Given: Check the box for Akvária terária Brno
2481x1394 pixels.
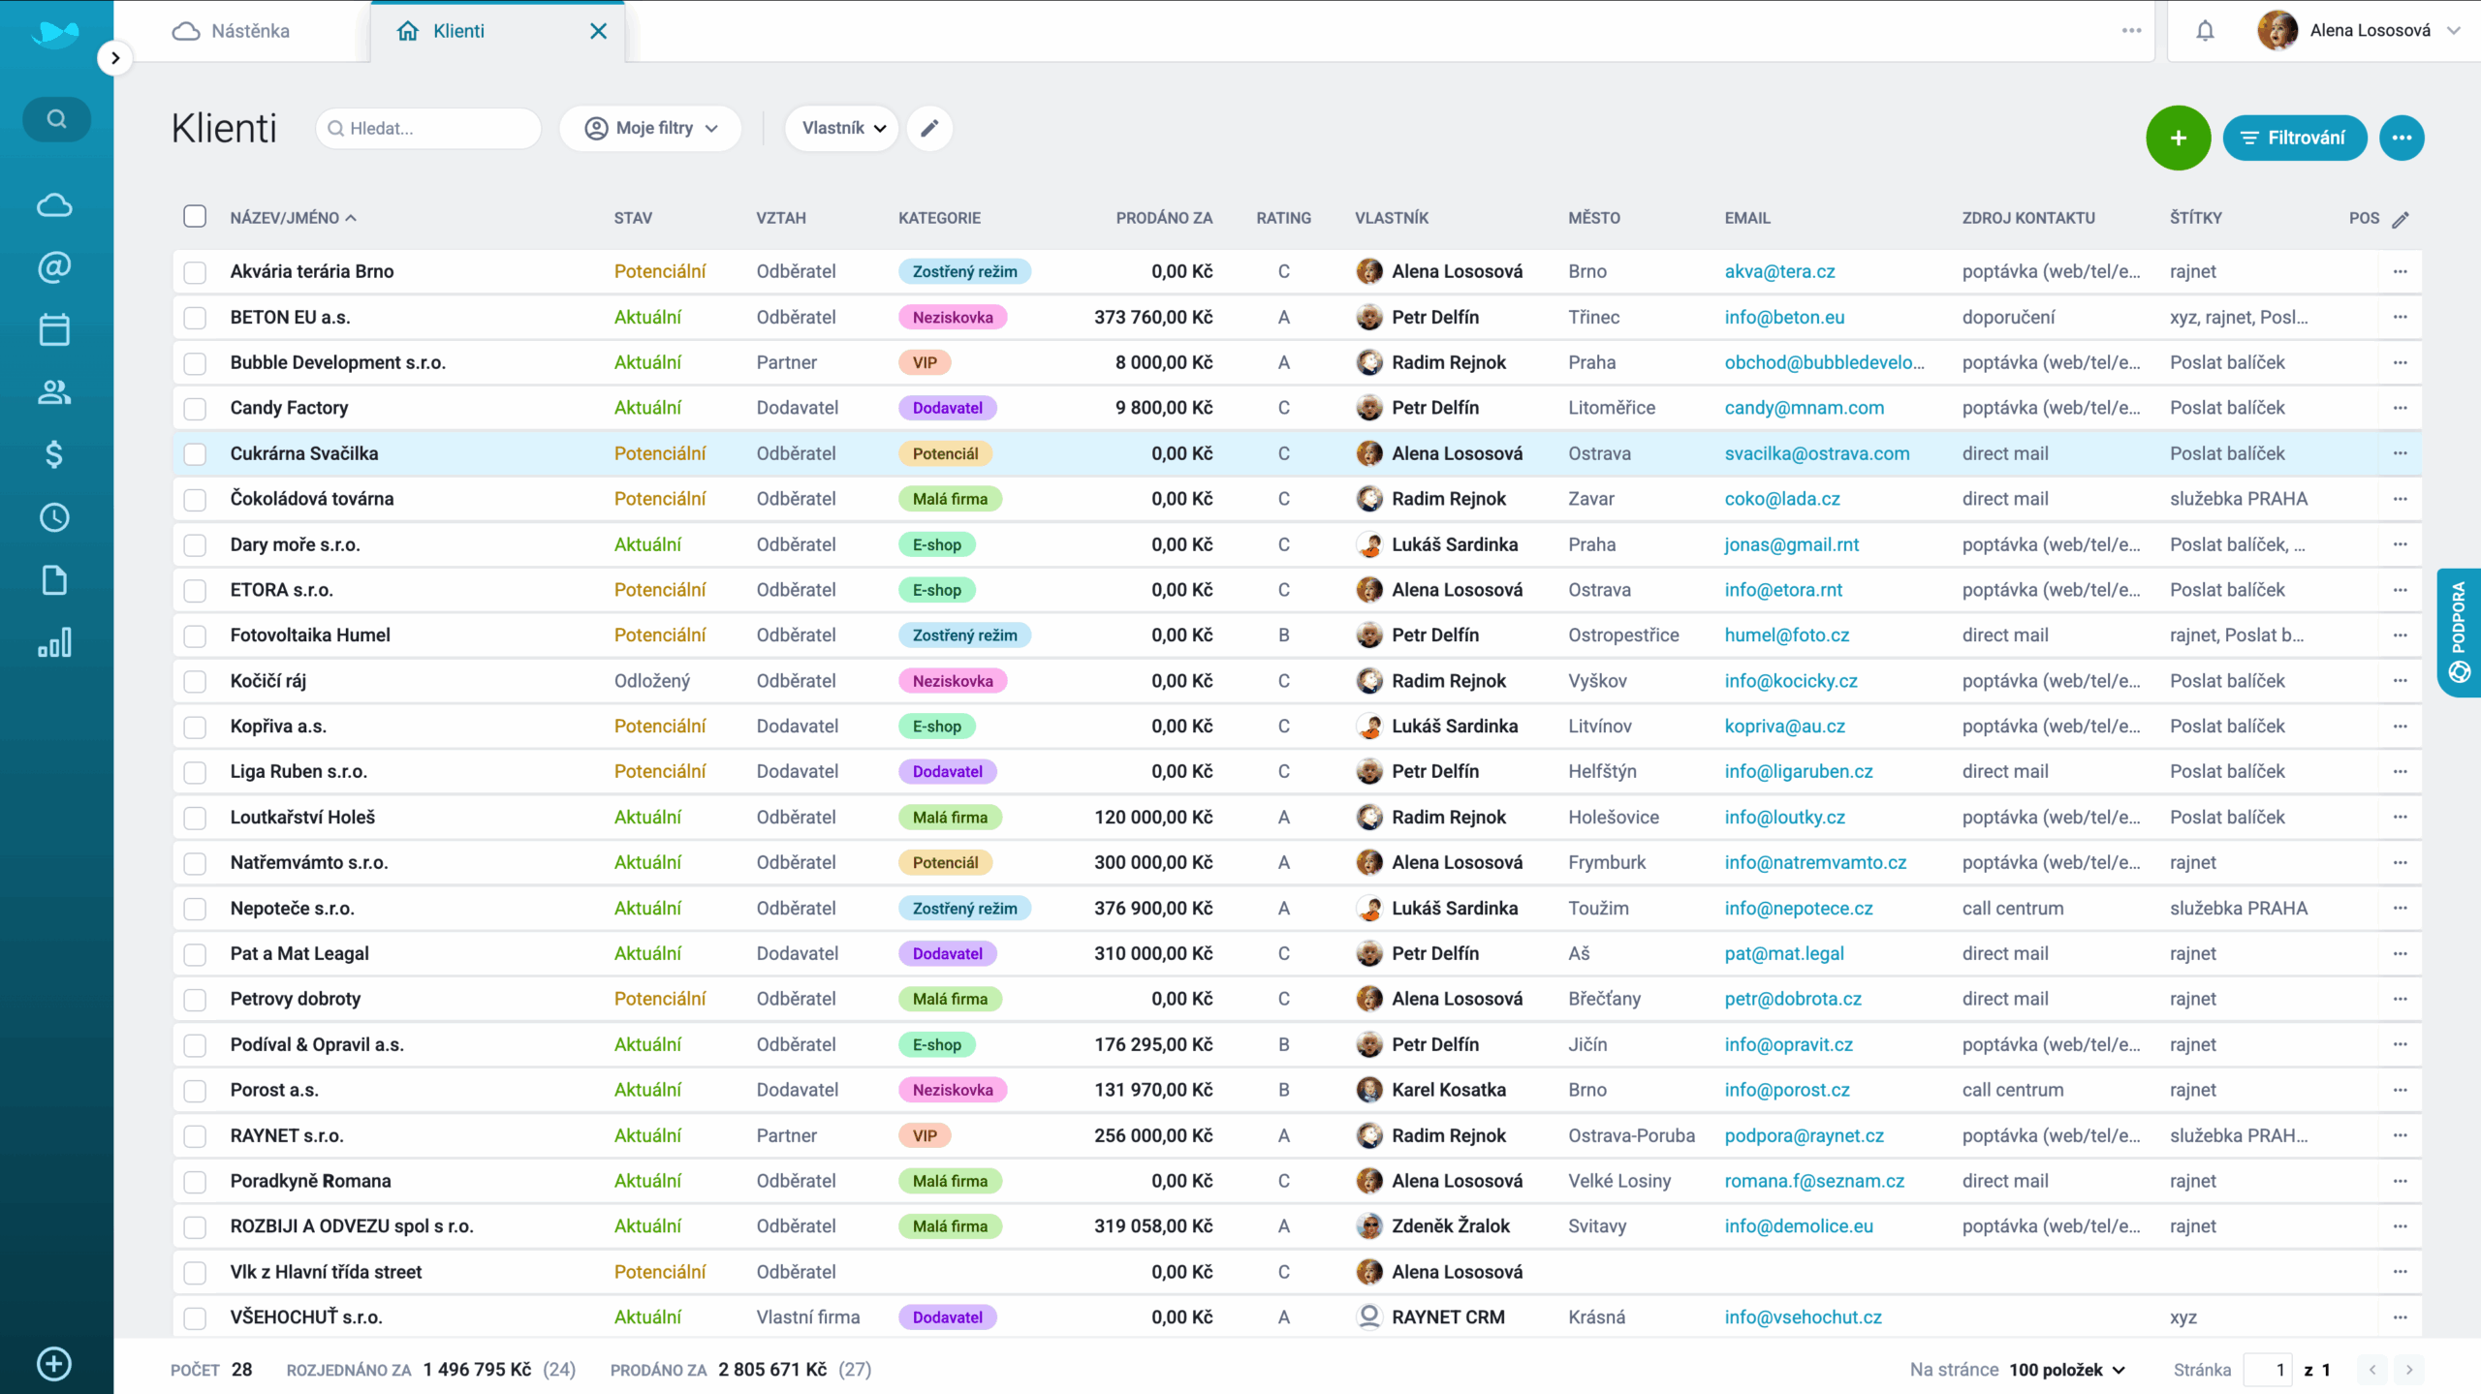Looking at the screenshot, I should coord(195,272).
